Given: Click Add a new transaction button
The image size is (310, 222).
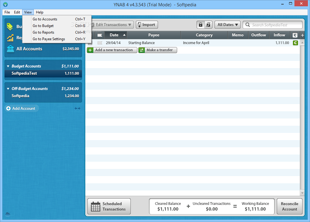Looking at the screenshot, I should [x=112, y=50].
